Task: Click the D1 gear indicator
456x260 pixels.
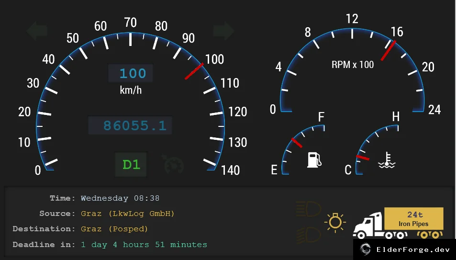Action: [131, 165]
